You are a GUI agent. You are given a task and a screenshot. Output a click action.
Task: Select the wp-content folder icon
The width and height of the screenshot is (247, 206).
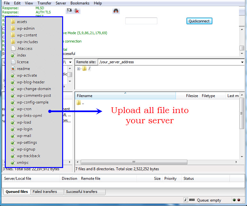pos(13,35)
